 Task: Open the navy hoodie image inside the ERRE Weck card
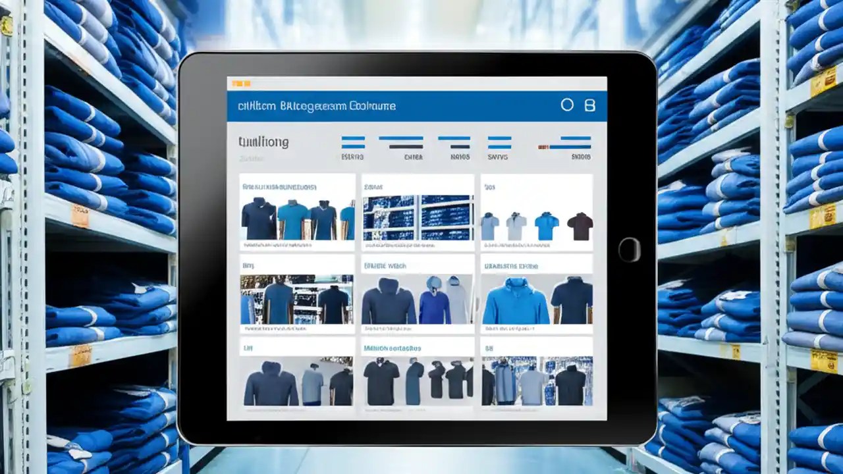(x=387, y=300)
